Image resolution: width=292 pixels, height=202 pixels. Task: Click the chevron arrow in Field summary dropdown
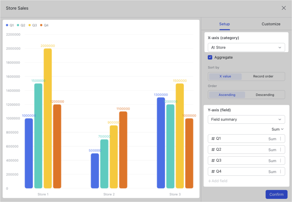[280, 120]
